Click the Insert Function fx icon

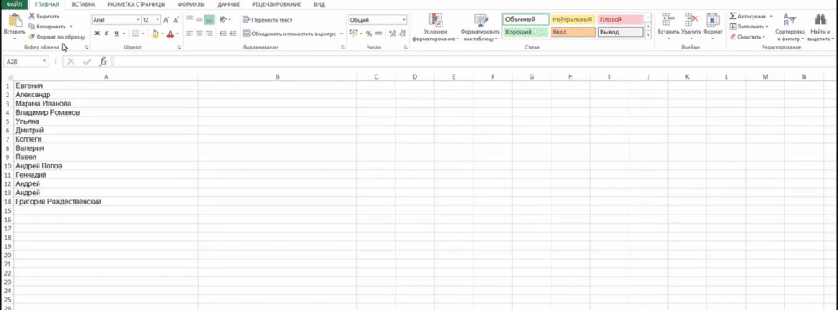click(104, 61)
